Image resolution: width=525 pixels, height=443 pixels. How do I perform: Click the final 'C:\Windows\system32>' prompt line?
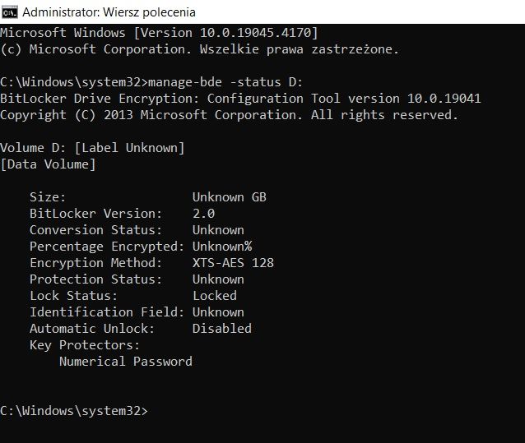click(74, 411)
